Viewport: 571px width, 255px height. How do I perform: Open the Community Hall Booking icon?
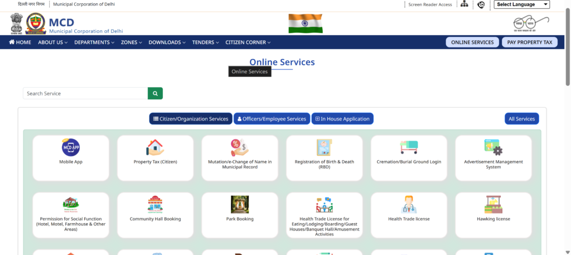click(x=155, y=205)
